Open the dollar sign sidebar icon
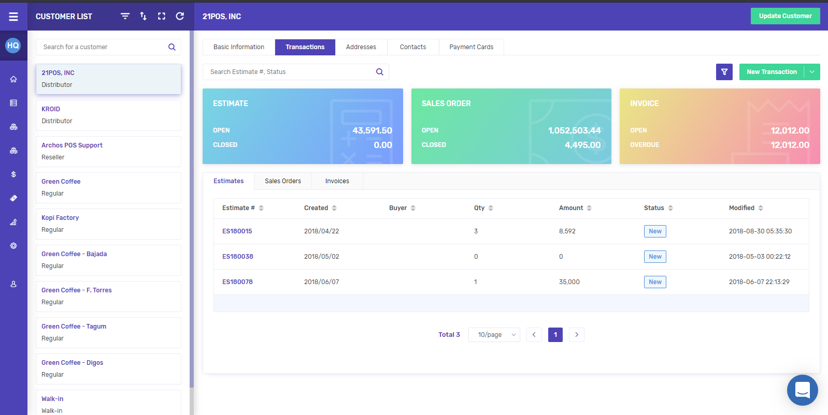828x415 pixels. point(13,174)
